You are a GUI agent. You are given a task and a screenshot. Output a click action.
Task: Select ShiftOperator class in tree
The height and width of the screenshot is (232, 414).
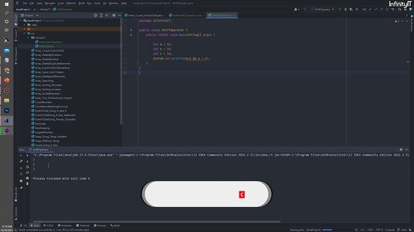[x=45, y=46]
